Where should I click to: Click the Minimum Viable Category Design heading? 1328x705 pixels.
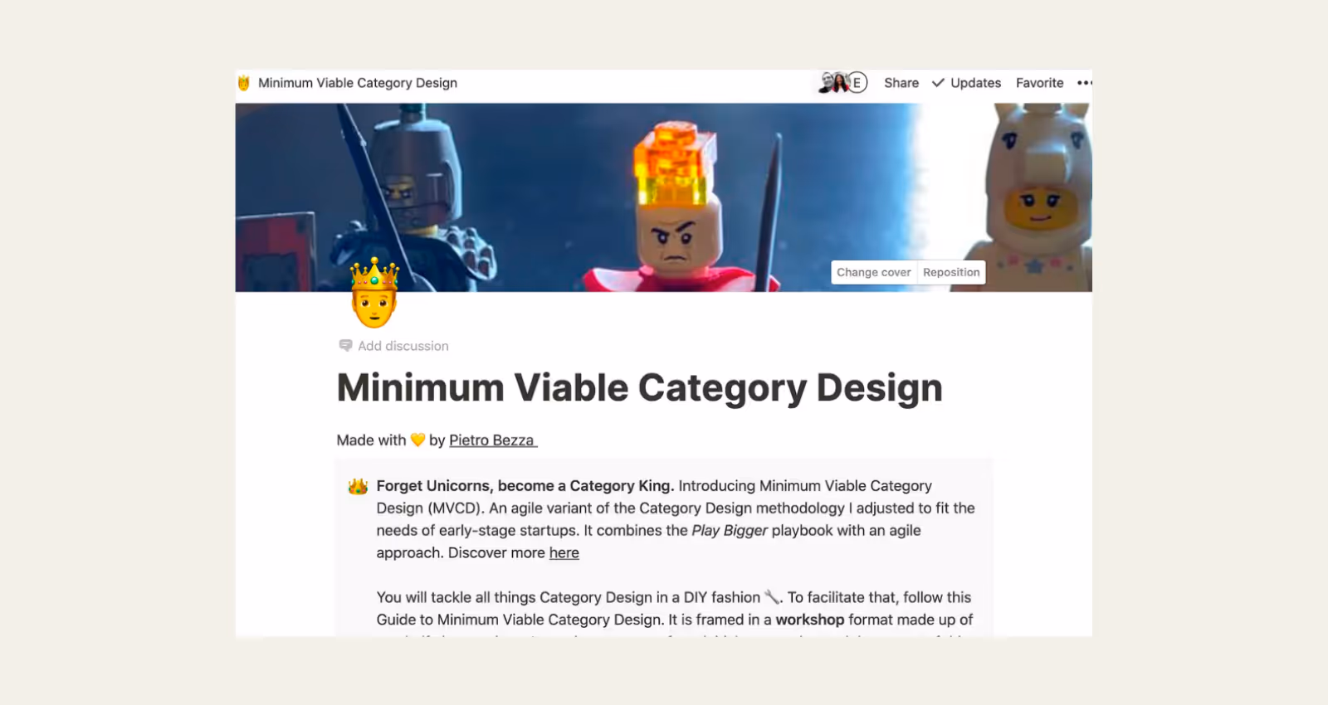pyautogui.click(x=640, y=388)
